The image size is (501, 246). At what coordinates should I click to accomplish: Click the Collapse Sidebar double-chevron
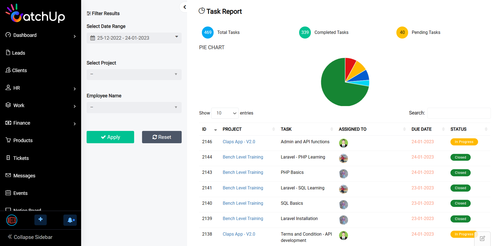tap(10, 237)
